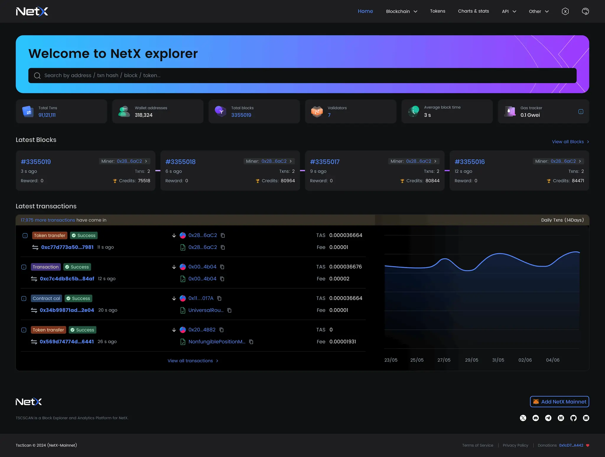Open the hexagon X network icon
This screenshot has width=605, height=457.
pyautogui.click(x=565, y=11)
